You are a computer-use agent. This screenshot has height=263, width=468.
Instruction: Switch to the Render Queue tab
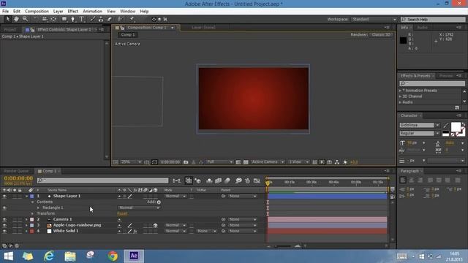pyautogui.click(x=16, y=171)
